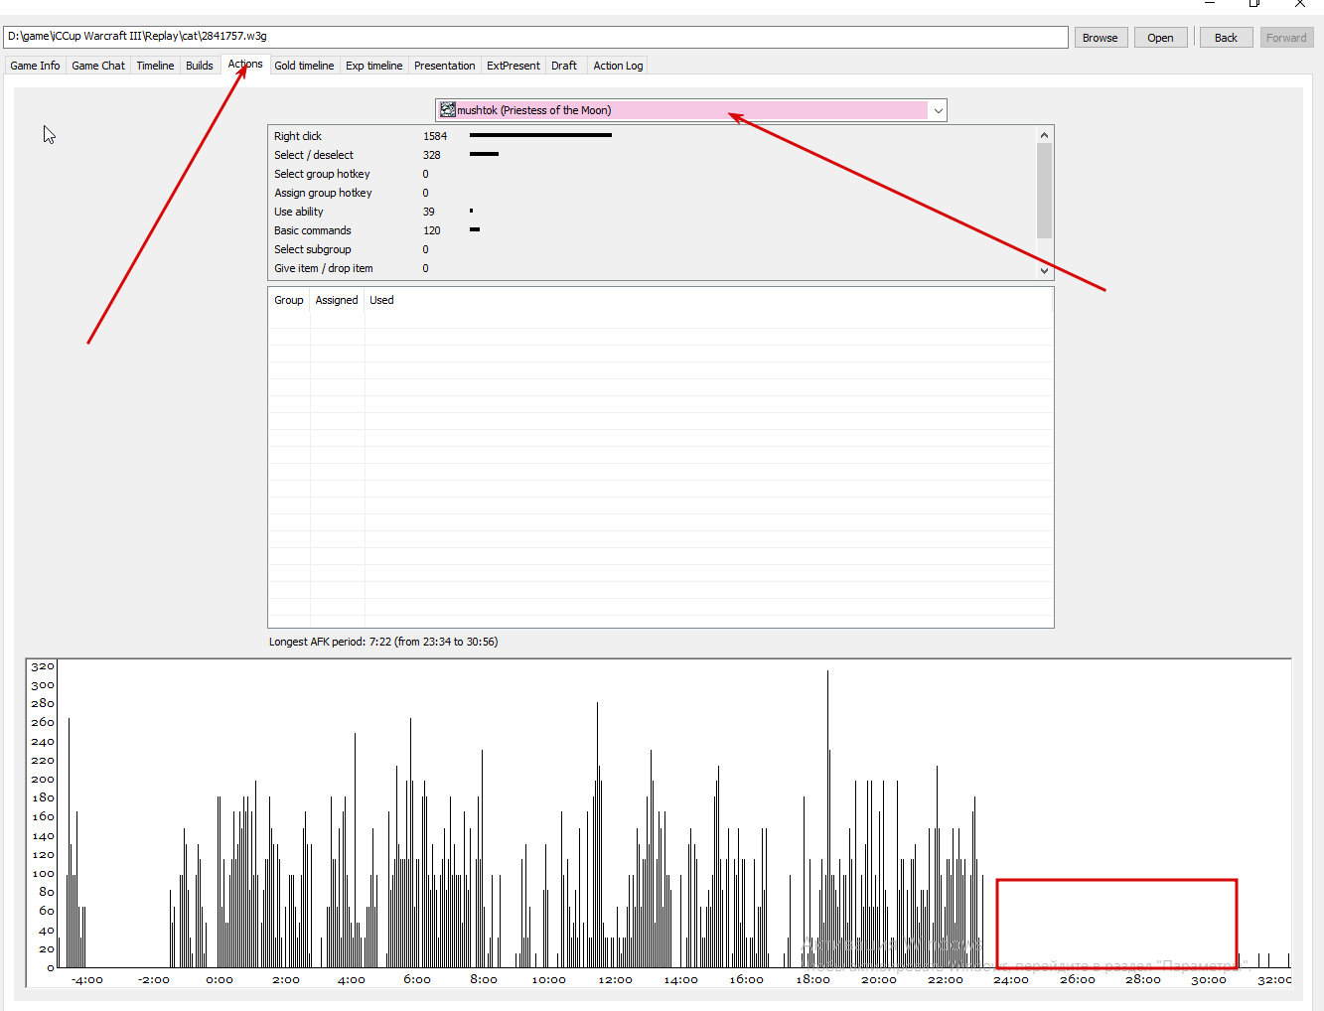Go Back to previous replay
The height and width of the screenshot is (1011, 1324).
(1226, 38)
